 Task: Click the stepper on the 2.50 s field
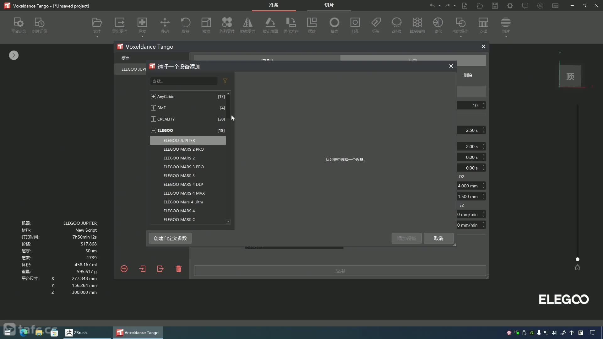pos(484,130)
